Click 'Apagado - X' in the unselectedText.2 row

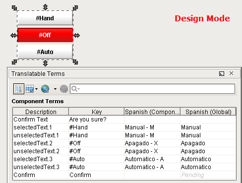[152, 151]
